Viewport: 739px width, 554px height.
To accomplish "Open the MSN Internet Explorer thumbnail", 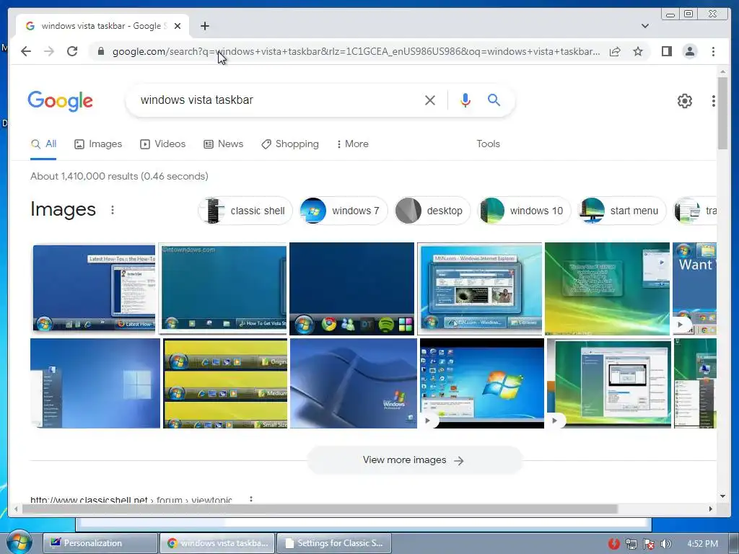I will pyautogui.click(x=479, y=289).
